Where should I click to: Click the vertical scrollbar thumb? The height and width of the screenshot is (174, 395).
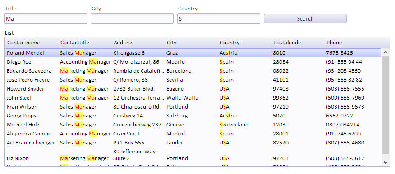click(386, 105)
